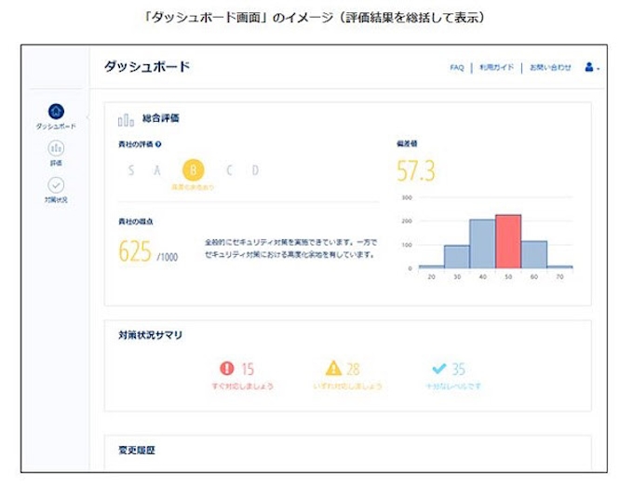The image size is (633, 486).
Task: Click the count 35 sufficient items
Action: click(x=458, y=369)
